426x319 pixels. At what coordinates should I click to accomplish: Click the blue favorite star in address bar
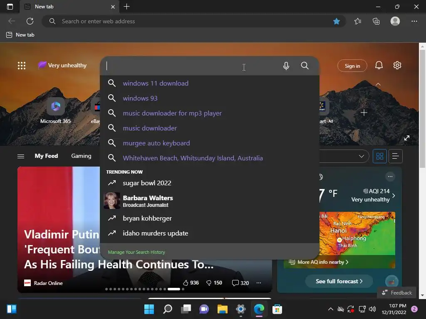pos(336,21)
